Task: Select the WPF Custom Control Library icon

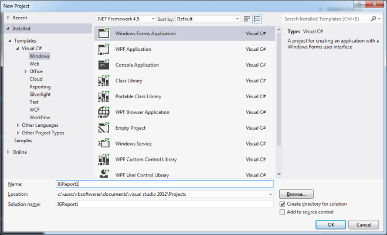Action: [104, 159]
